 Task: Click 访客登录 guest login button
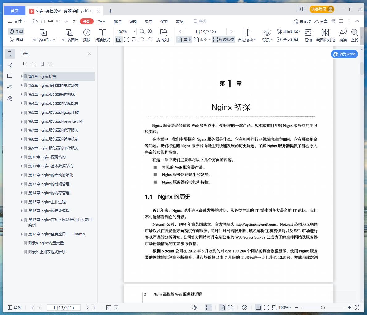pos(322,9)
